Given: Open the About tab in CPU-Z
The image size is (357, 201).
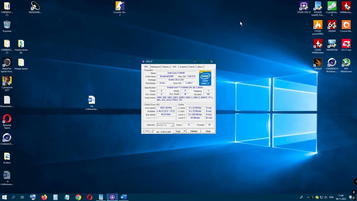Looking at the screenshot, I should click(x=200, y=67).
